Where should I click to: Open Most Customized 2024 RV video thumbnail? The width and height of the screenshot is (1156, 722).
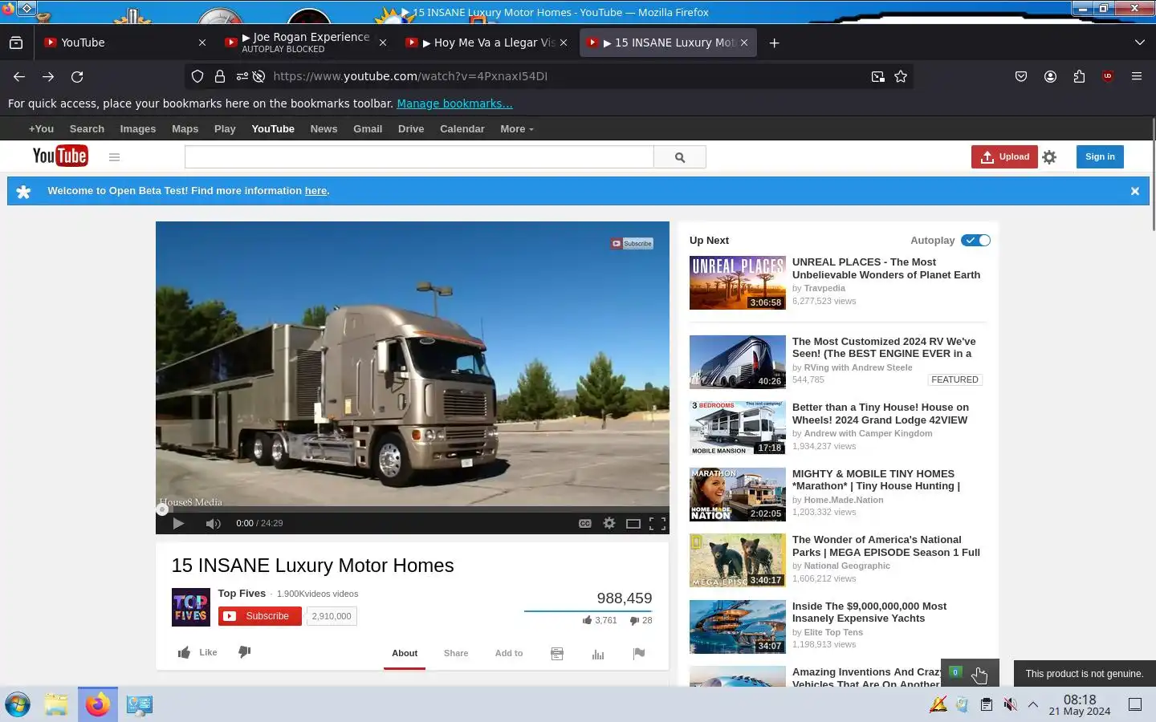(738, 362)
